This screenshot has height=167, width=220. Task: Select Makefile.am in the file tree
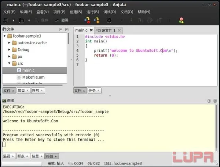35,77
